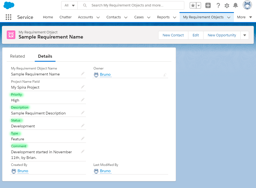Image resolution: width=256 pixels, height=188 pixels.
Task: Open the Help question mark icon
Action: click(x=218, y=5)
